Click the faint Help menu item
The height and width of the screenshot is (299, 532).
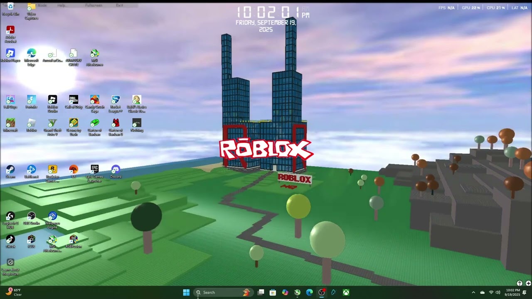point(62,5)
